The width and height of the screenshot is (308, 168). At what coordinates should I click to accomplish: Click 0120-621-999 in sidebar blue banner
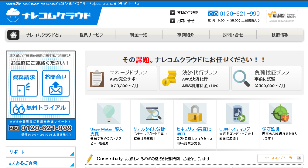(46, 128)
